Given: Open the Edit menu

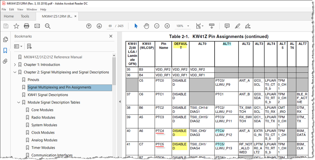Looking at the screenshot, I should (x=12, y=9).
